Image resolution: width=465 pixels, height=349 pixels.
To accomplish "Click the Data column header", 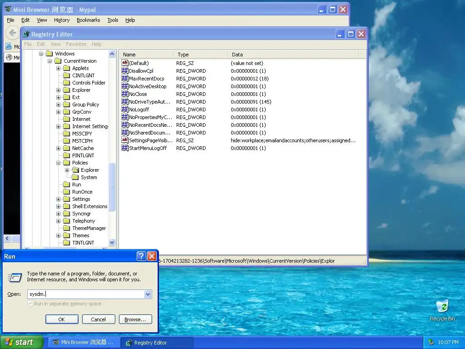I will (x=293, y=55).
